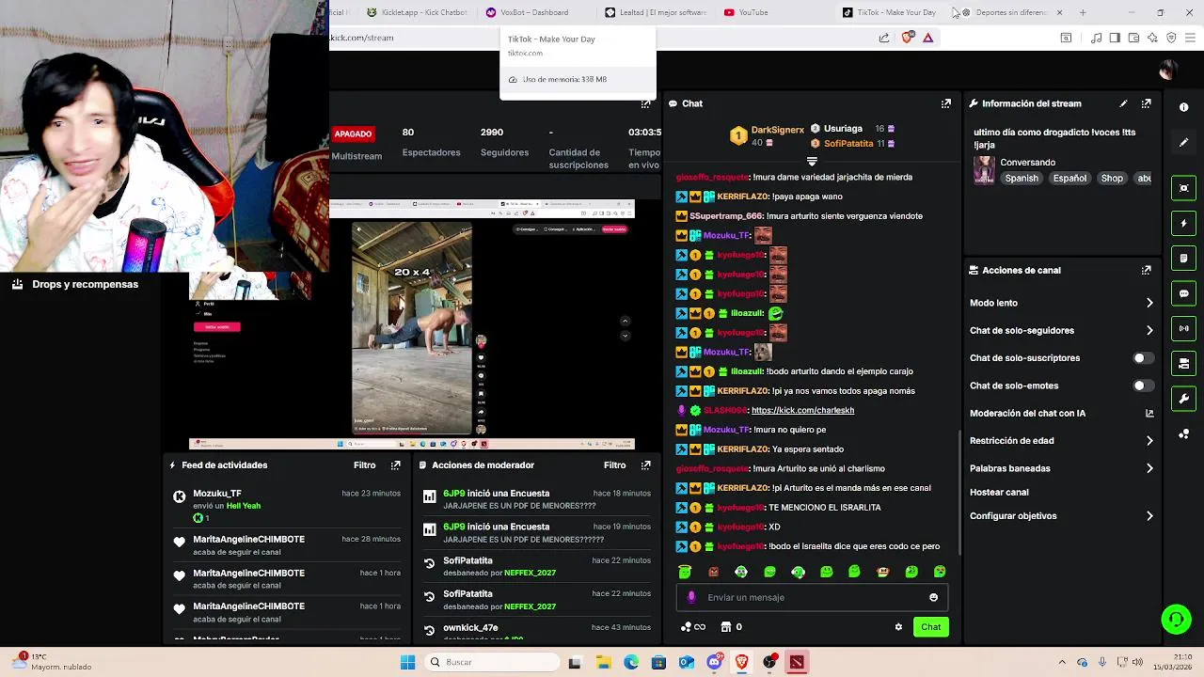The height and width of the screenshot is (677, 1204).
Task: Pop out the Información del stream panel
Action: point(1147,103)
